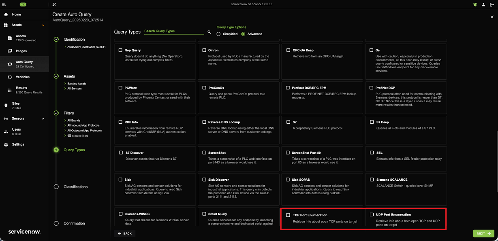The height and width of the screenshot is (241, 498).
Task: Click the ServiceNow logo at sidebar bottom
Action: (x=24, y=232)
